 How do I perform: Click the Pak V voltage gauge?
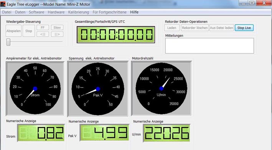pos(98,89)
